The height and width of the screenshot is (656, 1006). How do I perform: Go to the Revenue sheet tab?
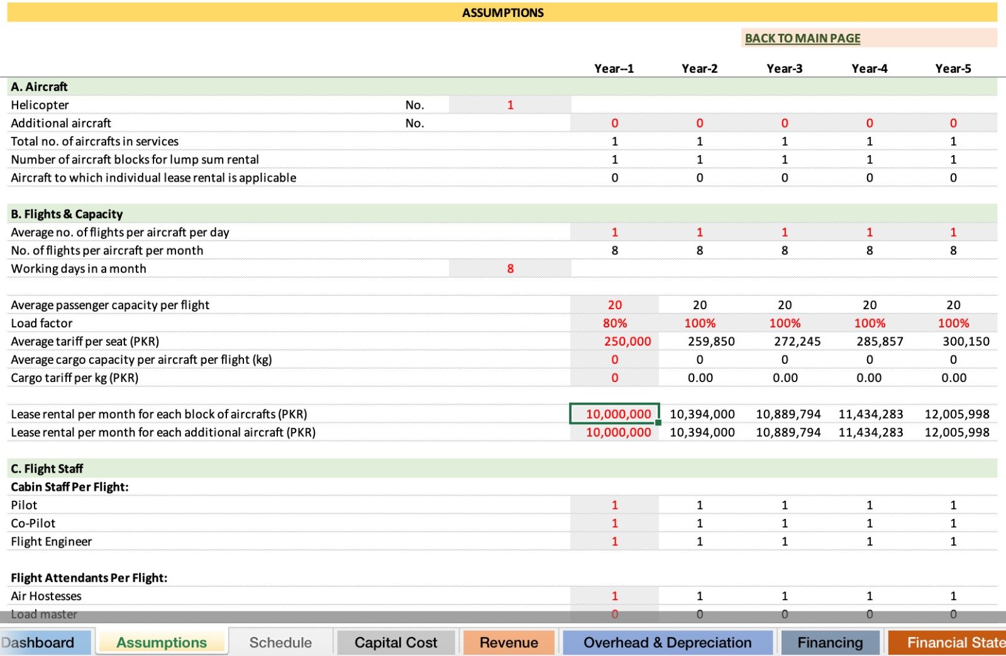click(509, 642)
